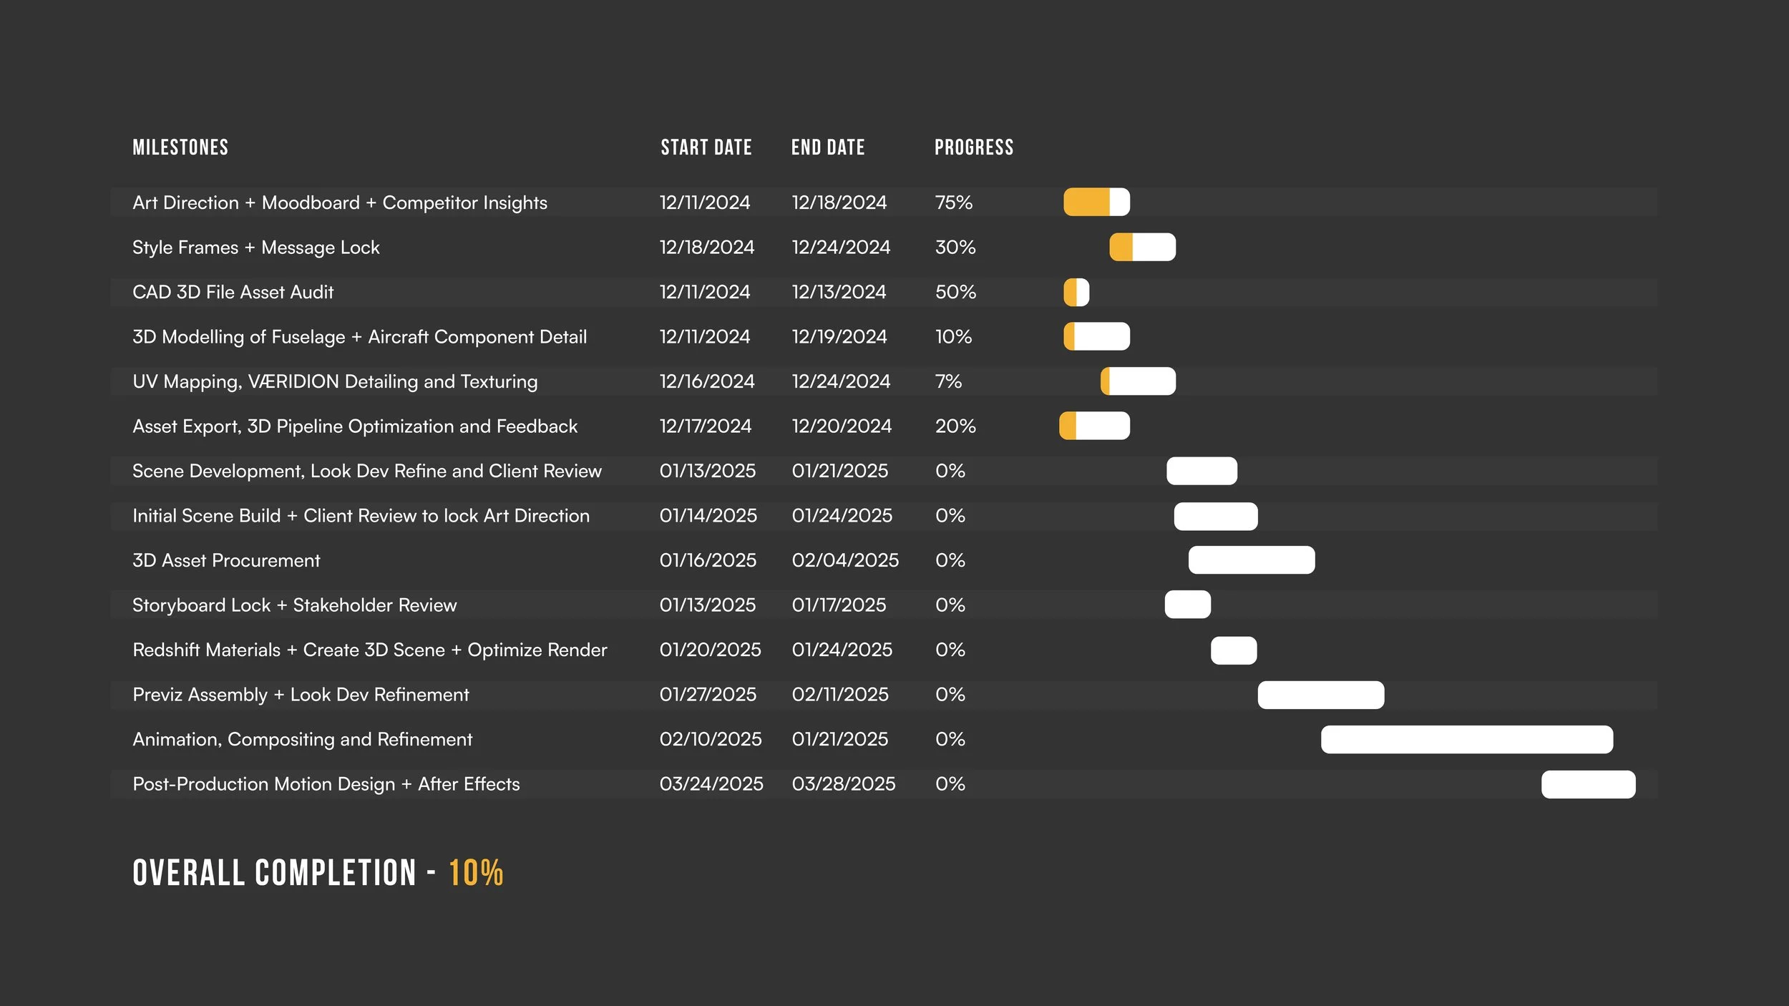Click the MILESTONES column header

coord(180,148)
